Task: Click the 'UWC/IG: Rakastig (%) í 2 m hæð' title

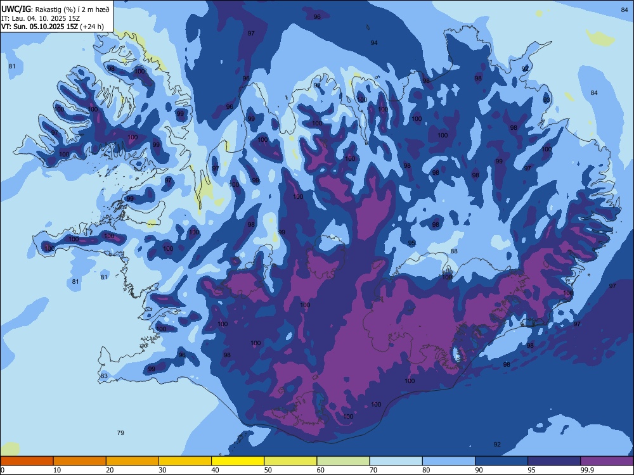Action: (55, 9)
